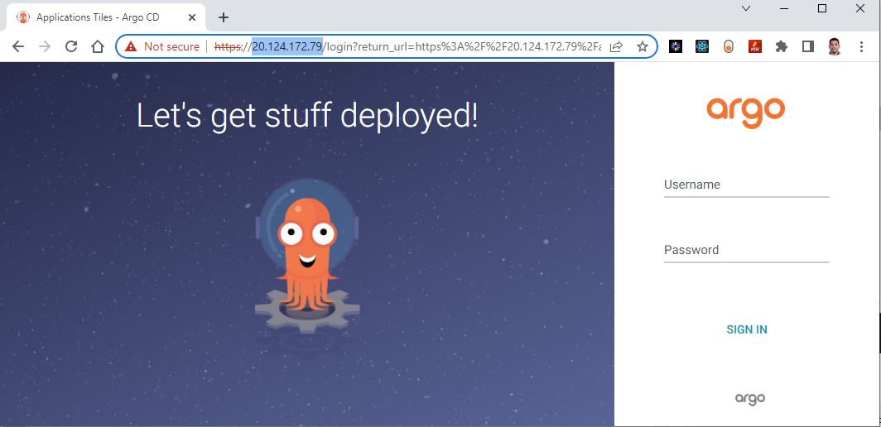
Task: Minimize the Chrome window
Action: coord(784,8)
